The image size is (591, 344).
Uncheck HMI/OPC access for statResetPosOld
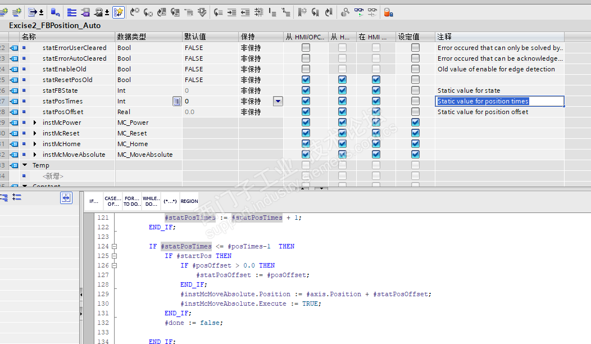306,80
